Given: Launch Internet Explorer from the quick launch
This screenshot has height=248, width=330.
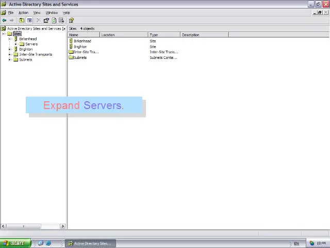Looking at the screenshot, I should [x=48, y=243].
